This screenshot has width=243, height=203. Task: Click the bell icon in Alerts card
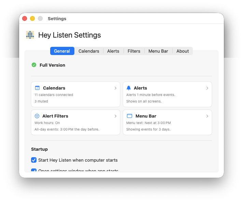pos(129,88)
